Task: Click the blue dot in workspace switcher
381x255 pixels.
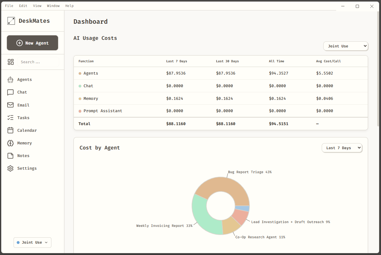Action: [x=18, y=243]
